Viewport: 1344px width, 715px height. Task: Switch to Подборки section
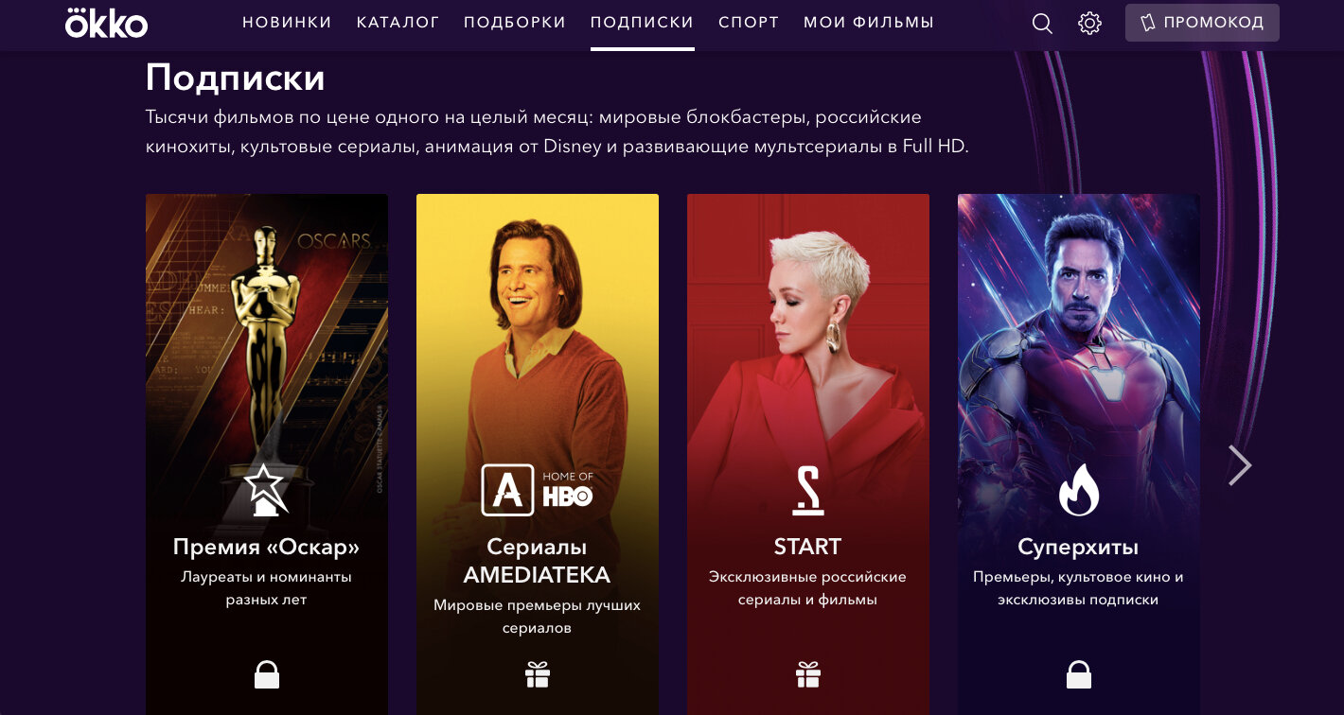515,23
